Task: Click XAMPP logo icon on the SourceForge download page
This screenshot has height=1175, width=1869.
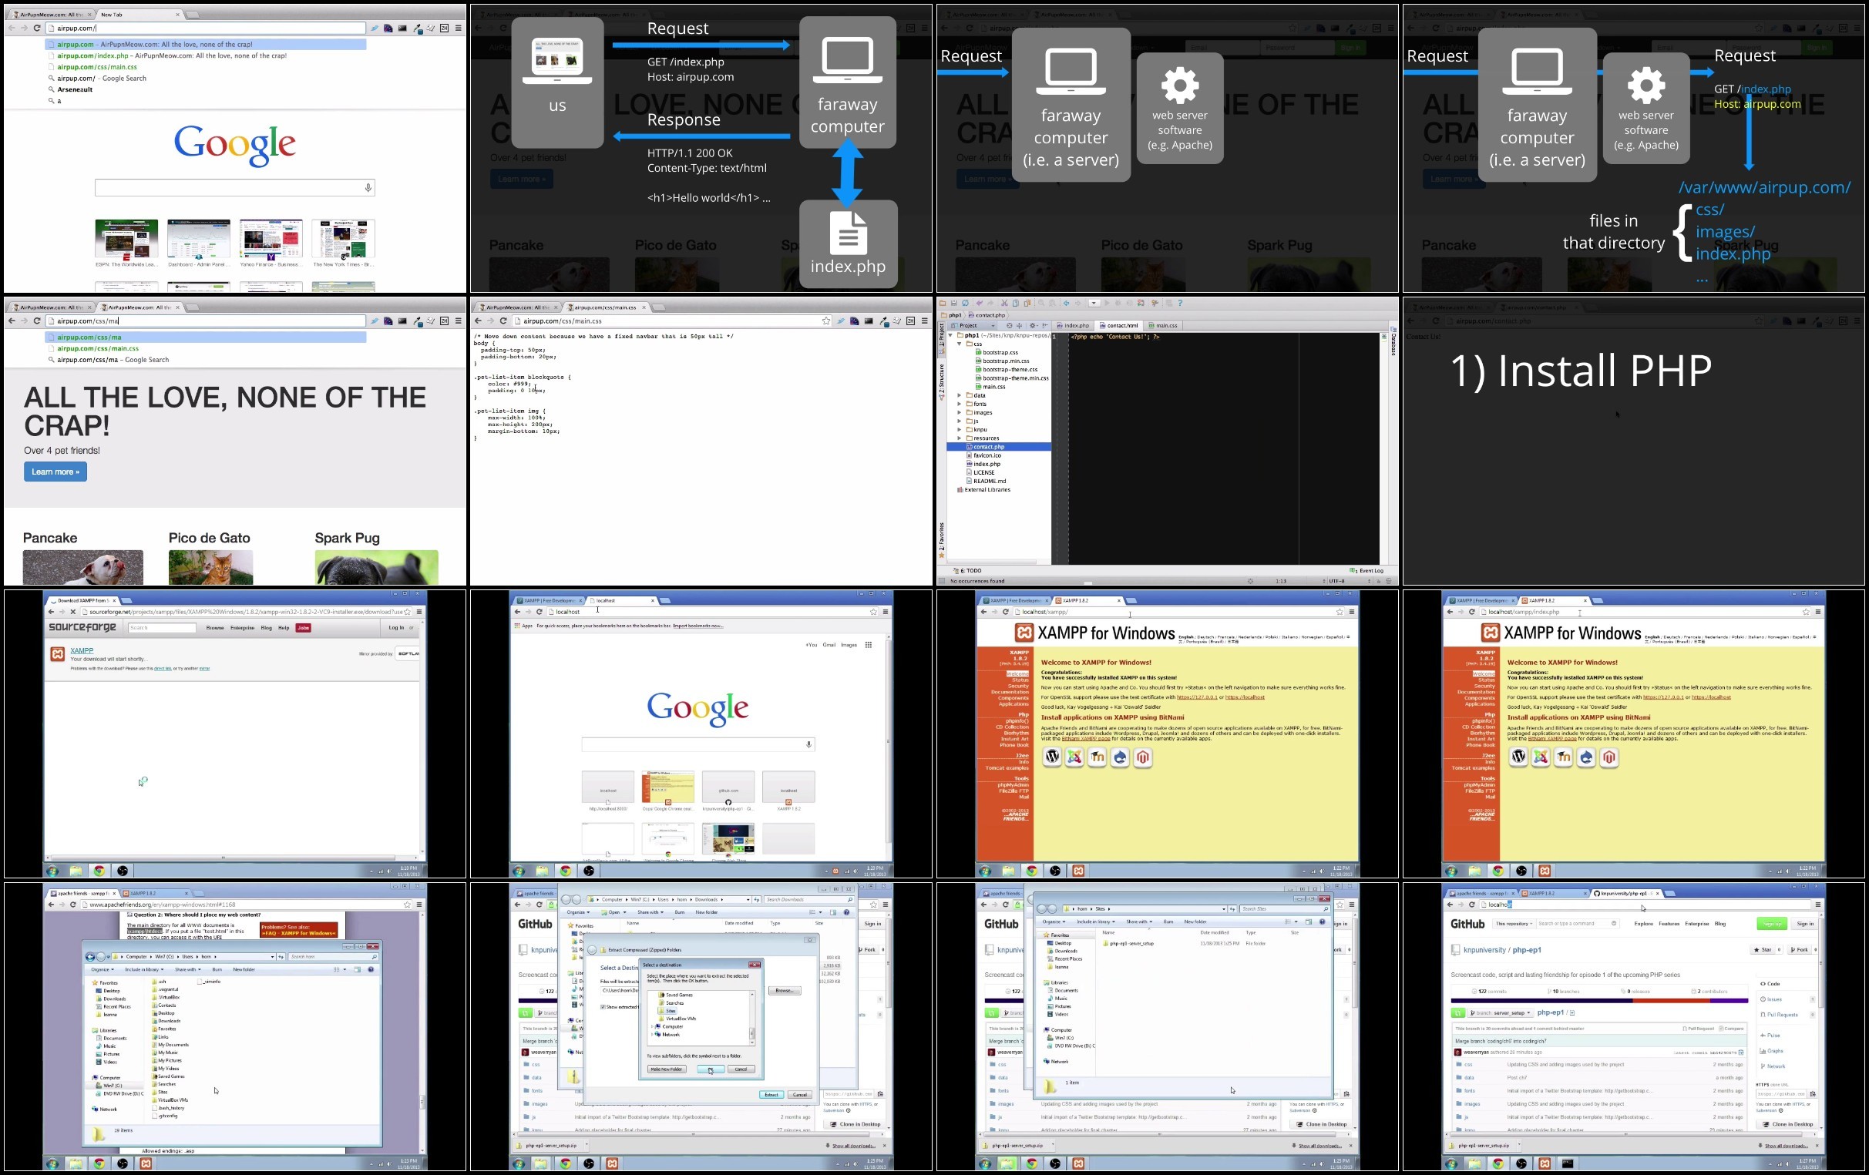Action: tap(58, 654)
